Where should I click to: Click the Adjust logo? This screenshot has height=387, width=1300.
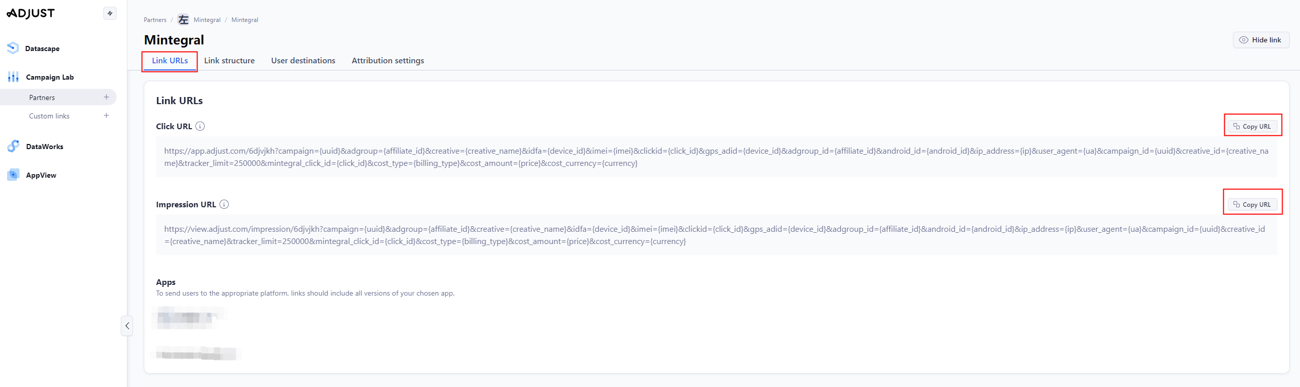(31, 13)
